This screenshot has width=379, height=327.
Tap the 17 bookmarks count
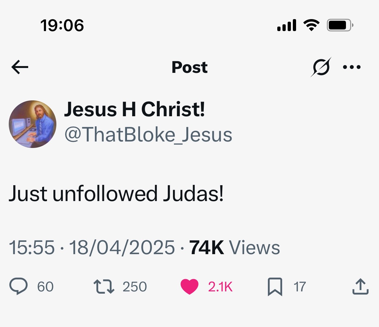300,287
